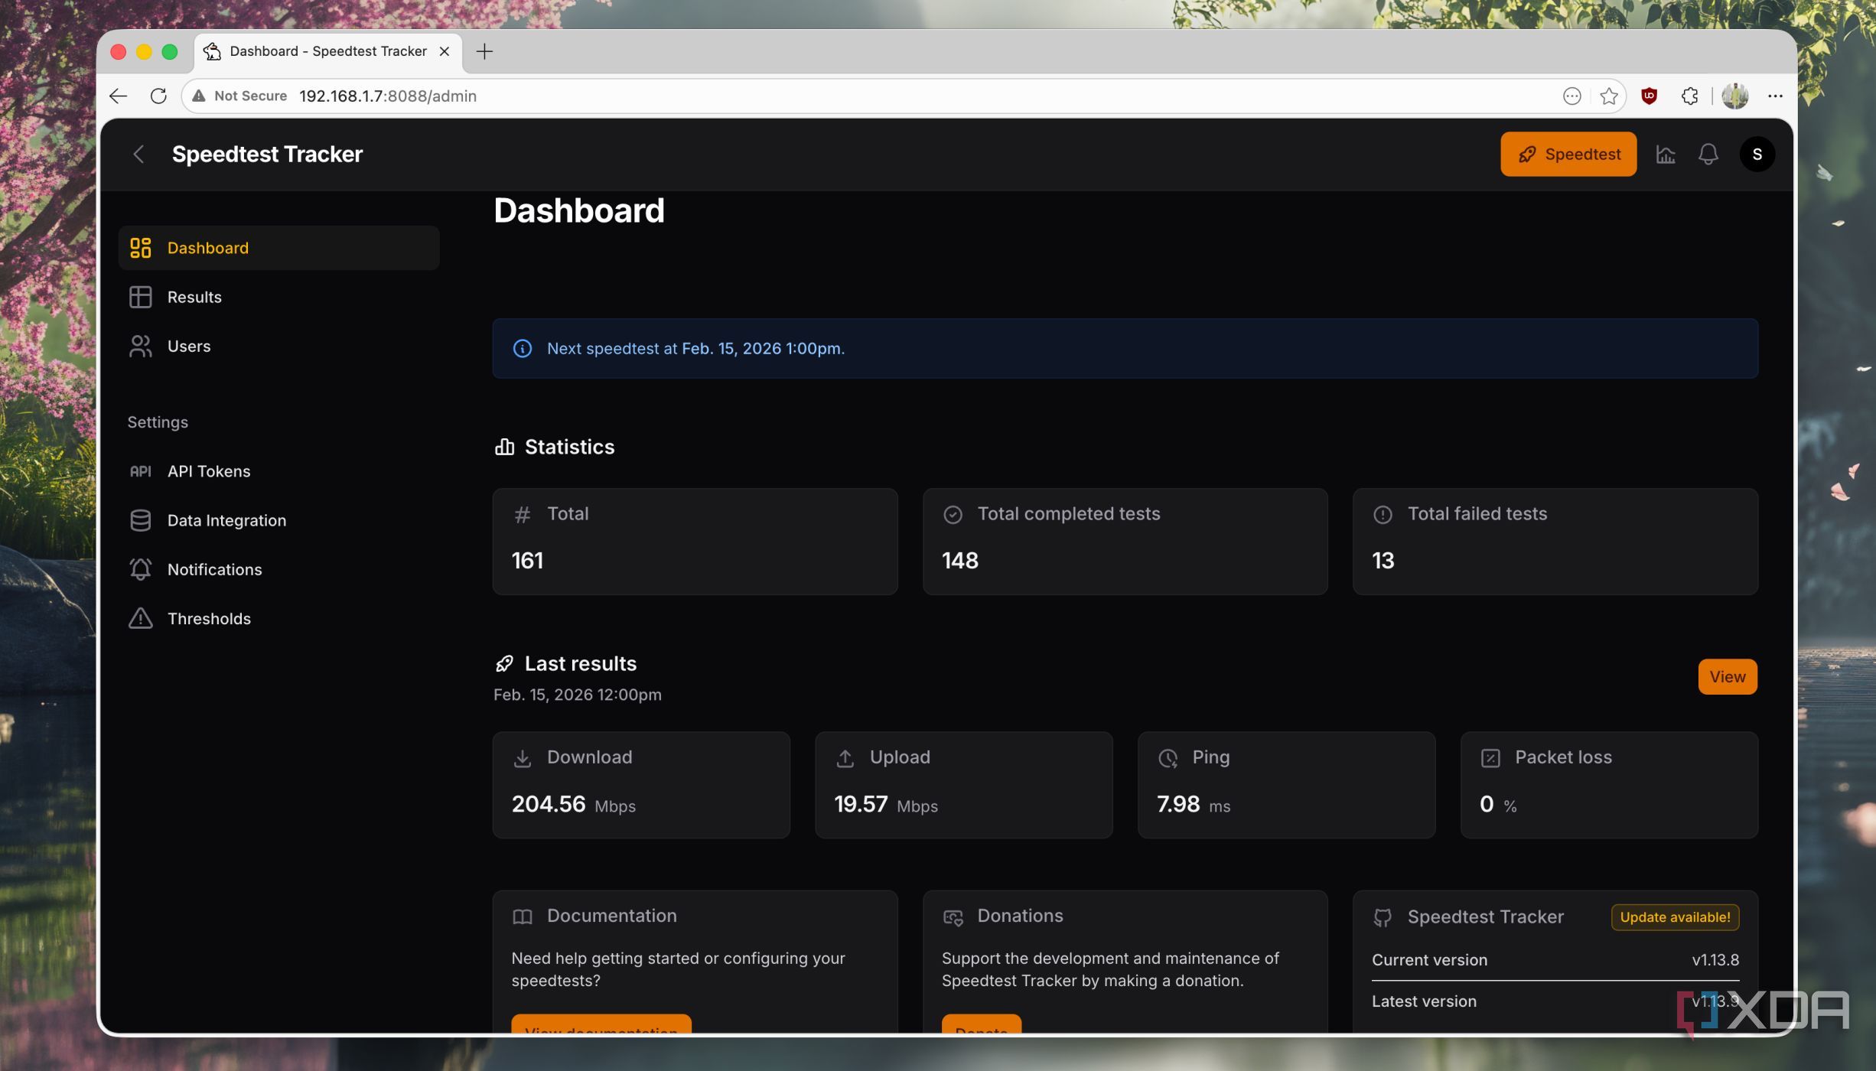Click the info icon in the next speedtest banner
The width and height of the screenshot is (1876, 1071).
523,349
